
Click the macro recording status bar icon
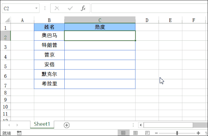(19, 133)
